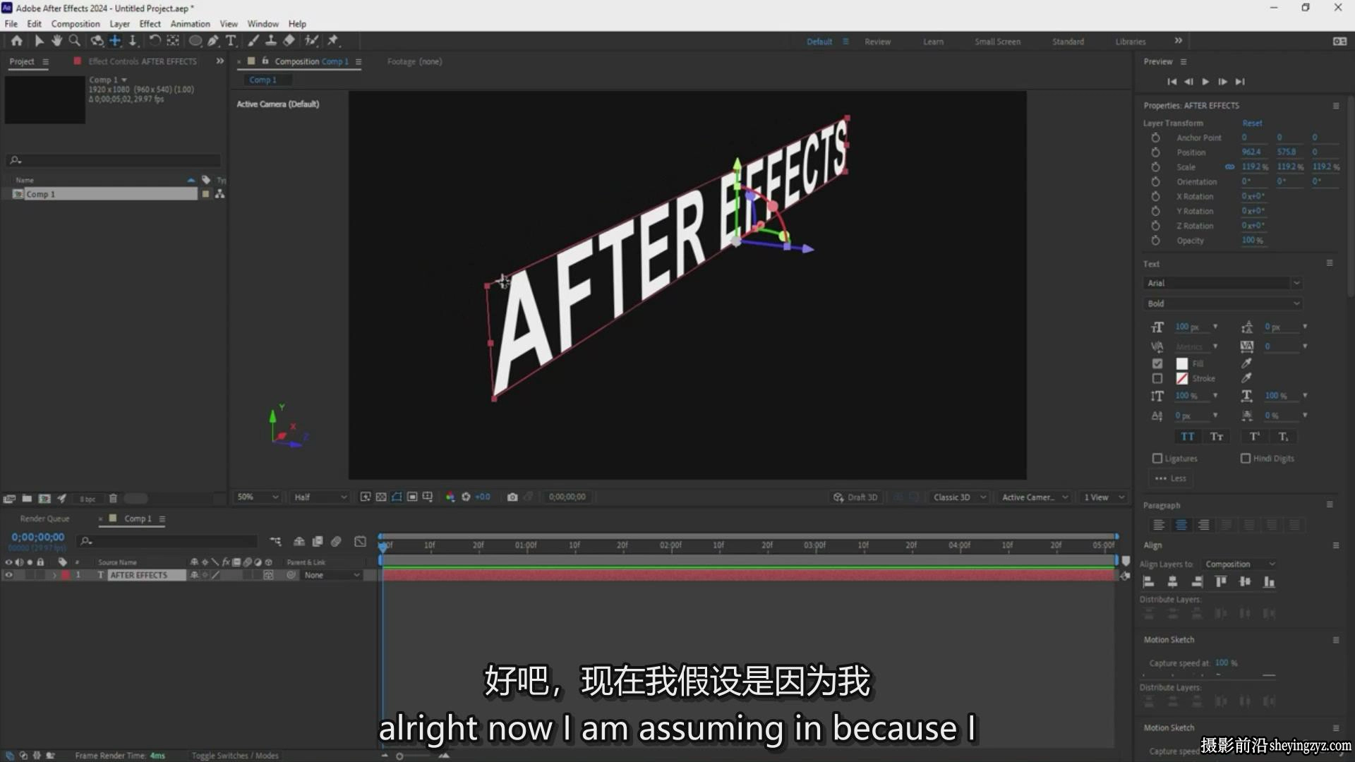Viewport: 1355px width, 762px height.
Task: Center align the paragraph text
Action: tap(1181, 525)
